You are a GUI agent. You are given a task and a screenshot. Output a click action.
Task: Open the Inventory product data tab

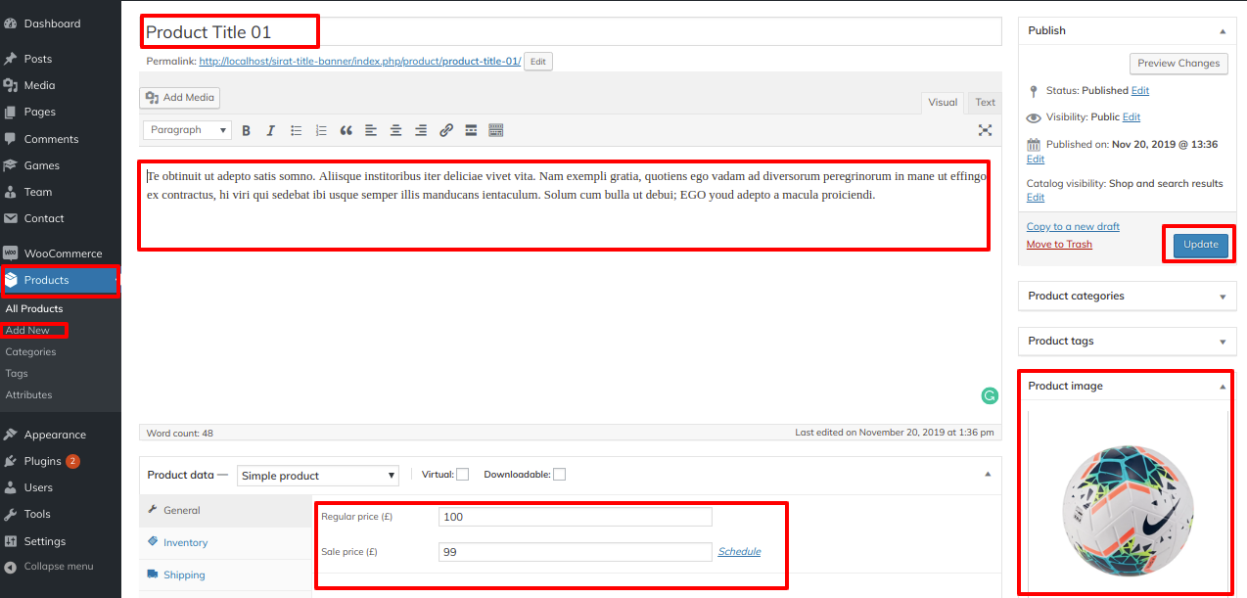pos(185,542)
